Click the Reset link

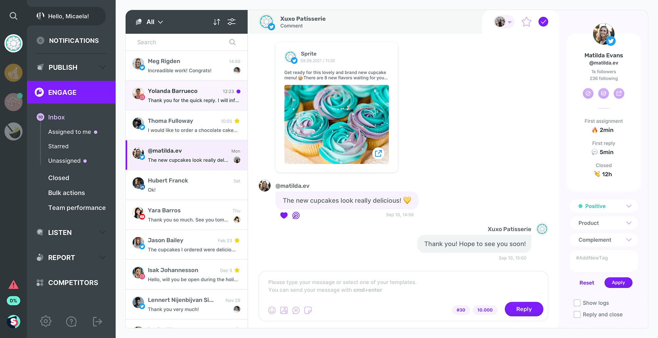587,283
